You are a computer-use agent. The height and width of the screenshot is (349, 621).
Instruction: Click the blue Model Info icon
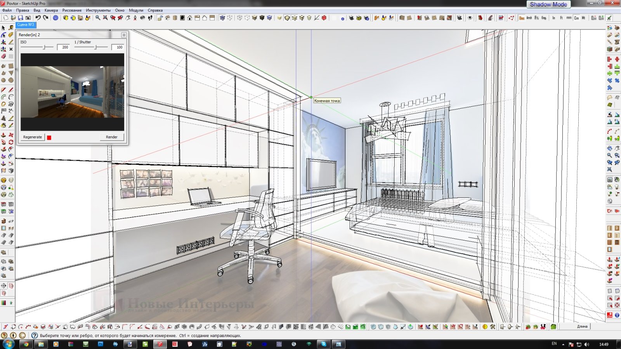(56, 18)
